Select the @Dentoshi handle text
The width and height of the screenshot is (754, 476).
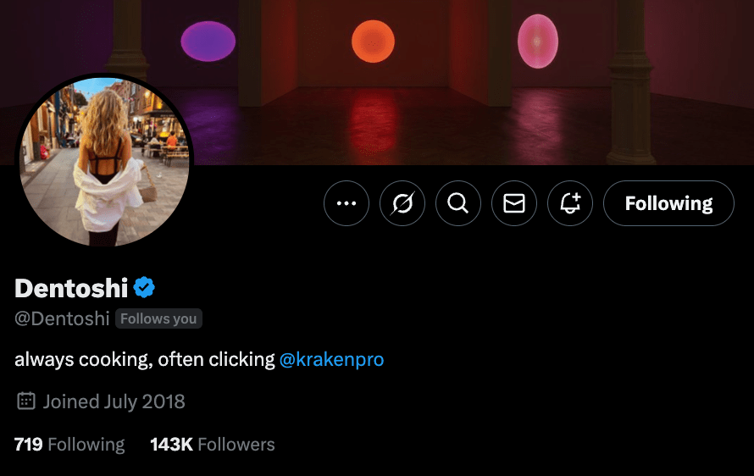62,318
